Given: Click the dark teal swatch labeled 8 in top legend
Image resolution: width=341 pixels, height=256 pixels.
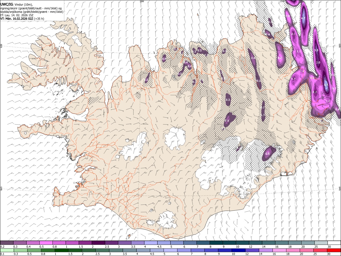Looking at the screenshot, I should point(216,243).
